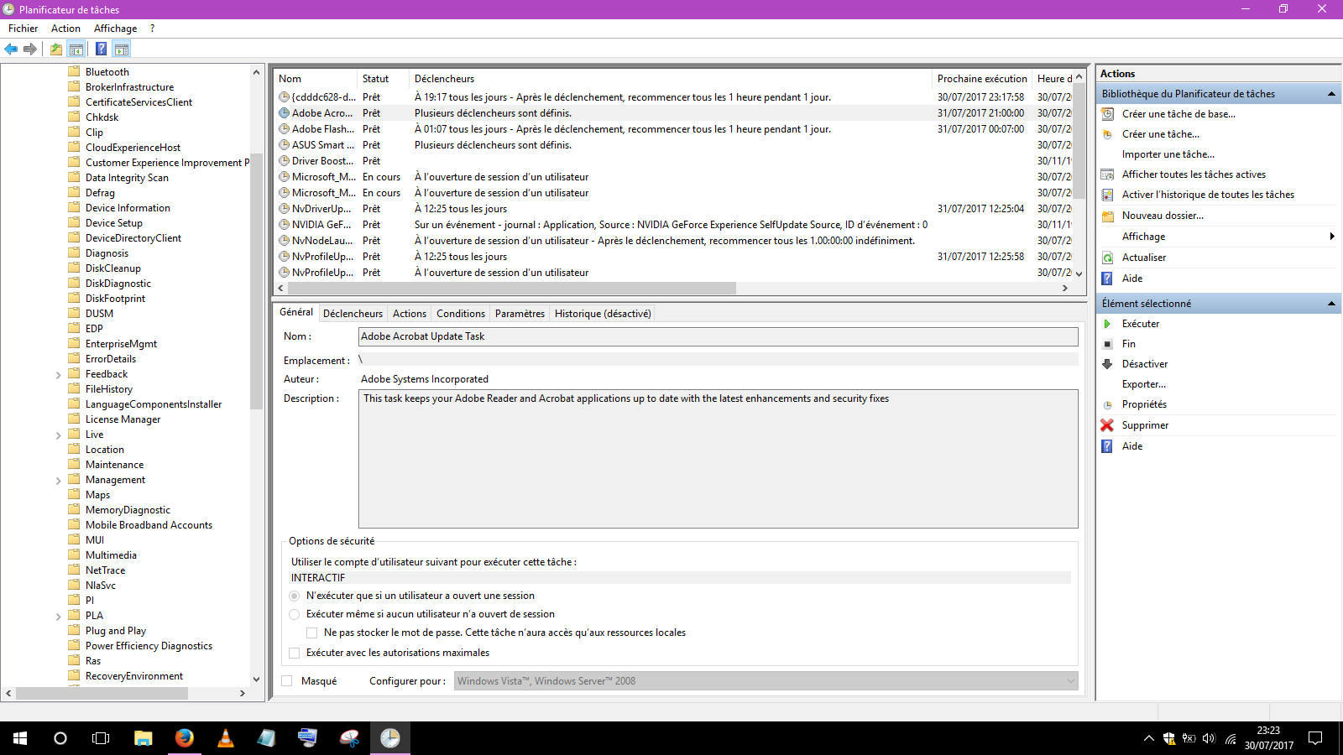Open the Action menu
Viewport: 1343px width, 755px height.
pyautogui.click(x=65, y=29)
